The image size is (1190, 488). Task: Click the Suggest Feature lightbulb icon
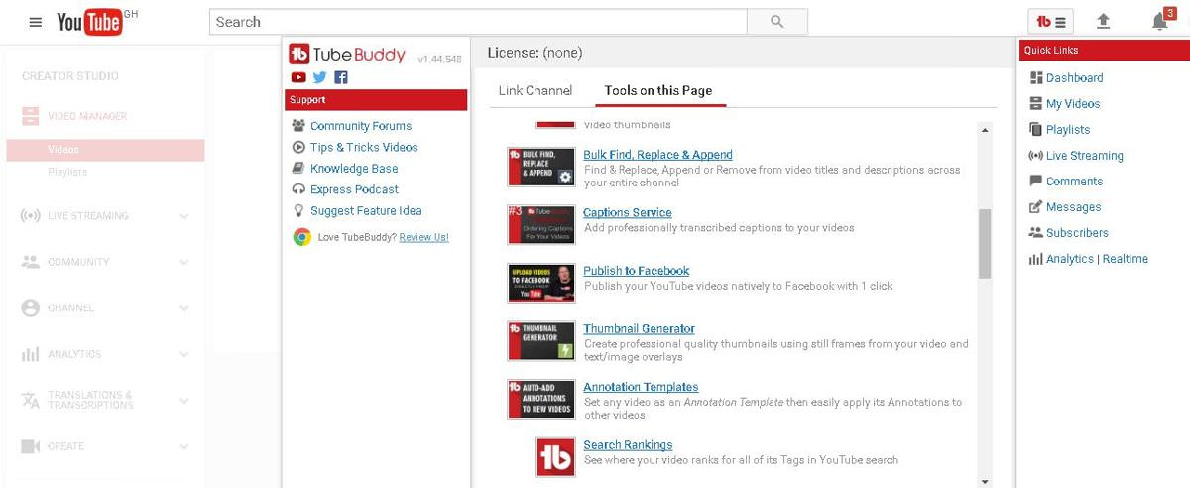[298, 211]
